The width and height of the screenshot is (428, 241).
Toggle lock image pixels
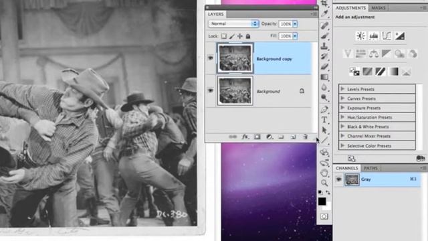tap(232, 36)
